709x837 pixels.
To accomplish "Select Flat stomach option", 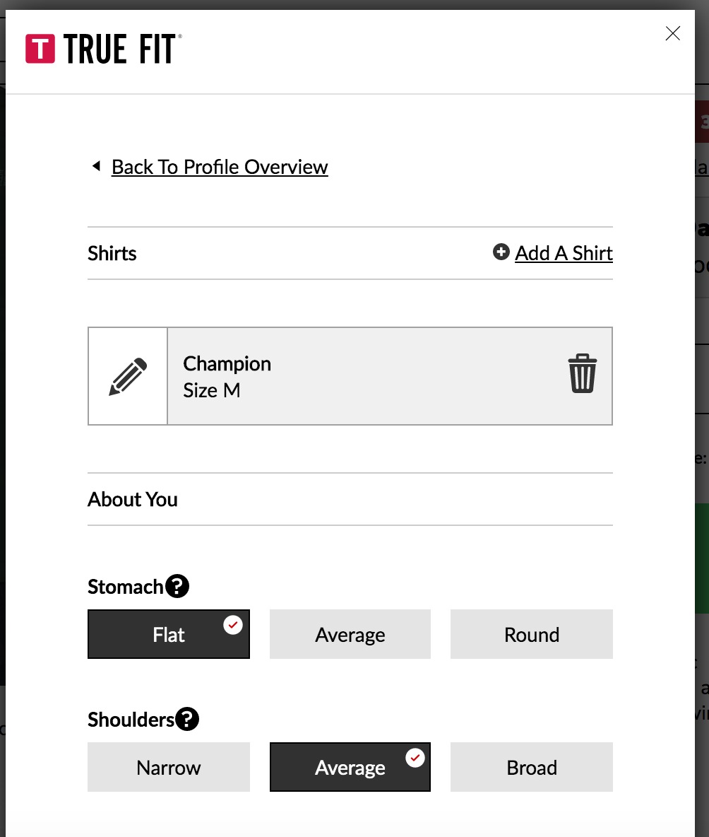I will tap(169, 634).
